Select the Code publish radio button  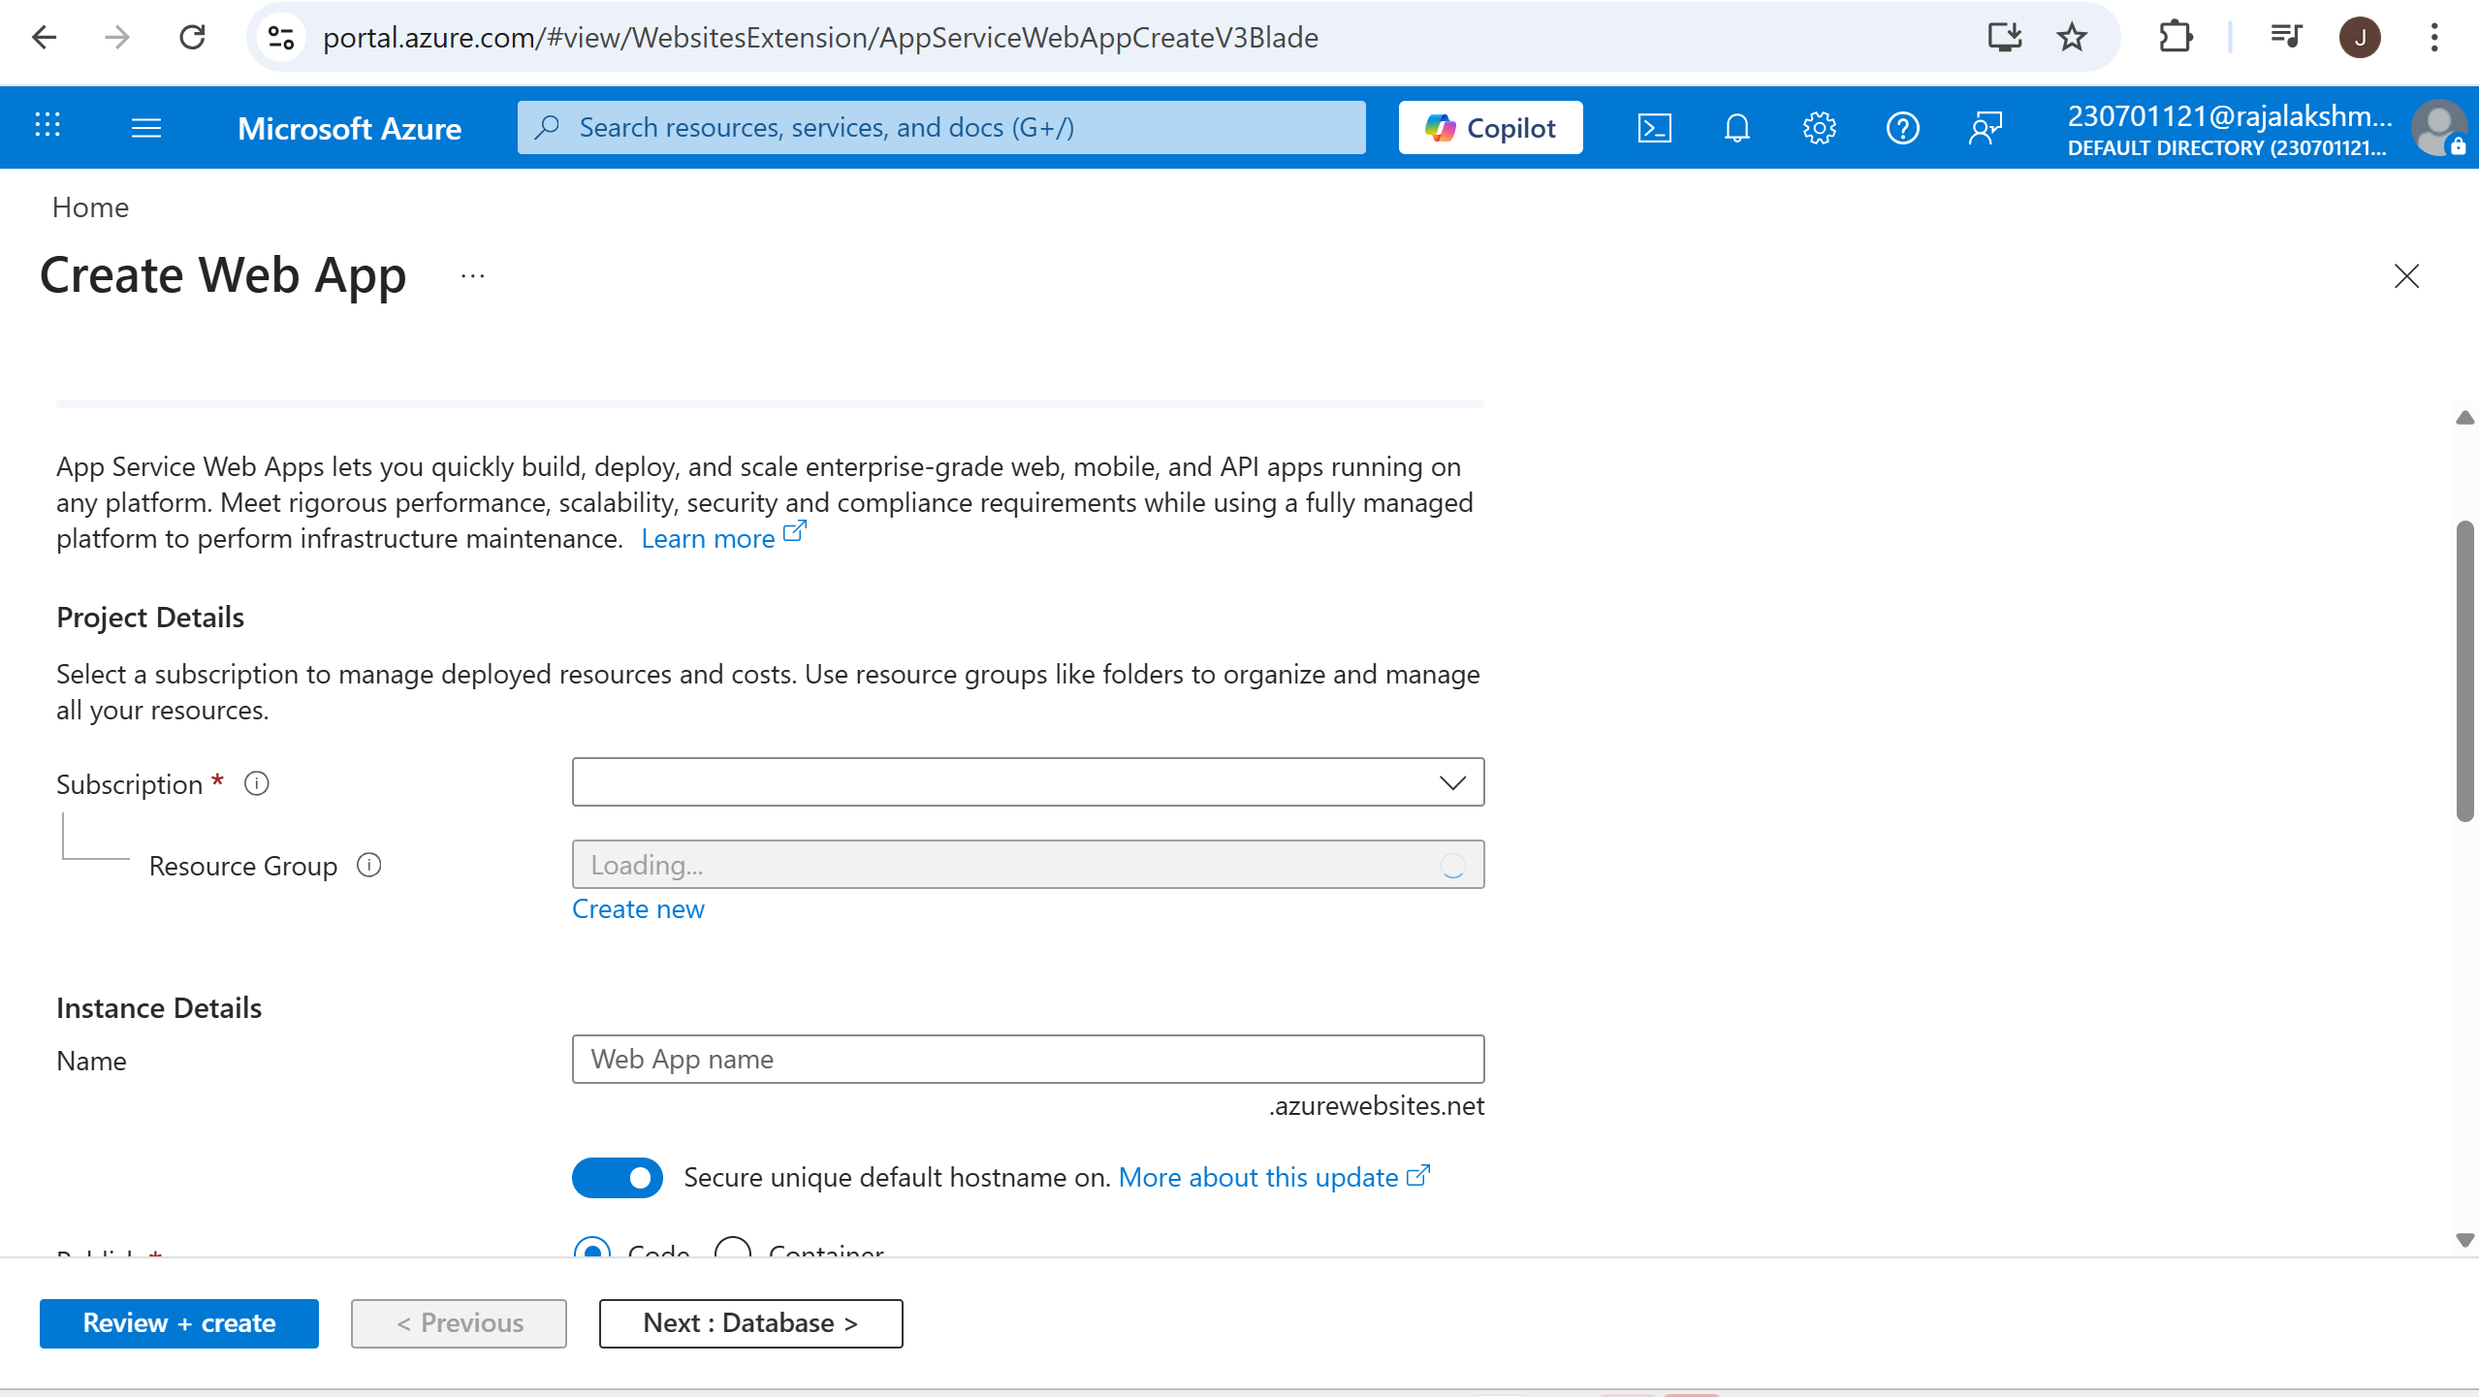(592, 1249)
